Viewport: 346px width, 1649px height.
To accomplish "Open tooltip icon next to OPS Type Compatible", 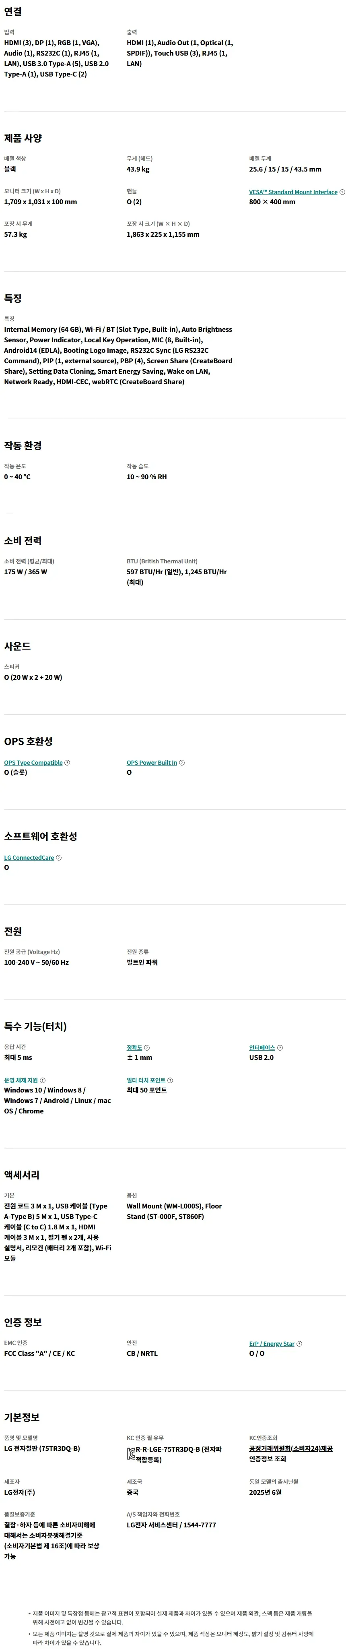I will (x=67, y=762).
